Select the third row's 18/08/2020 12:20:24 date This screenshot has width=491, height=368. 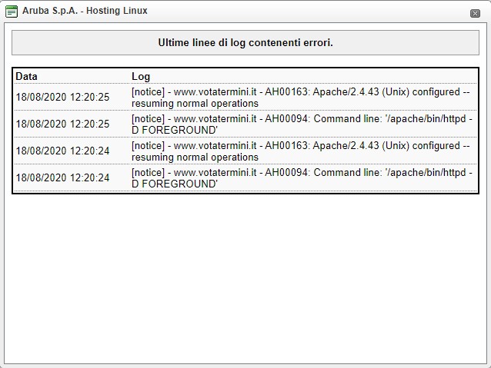(x=62, y=151)
